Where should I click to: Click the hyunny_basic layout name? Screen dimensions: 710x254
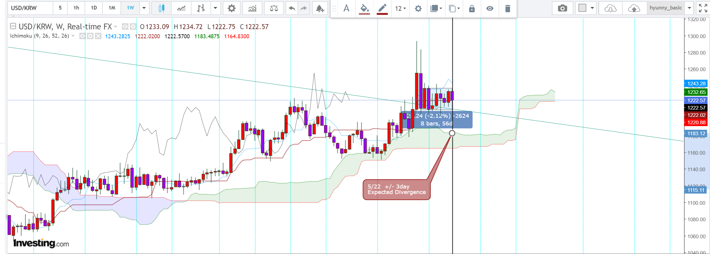tap(666, 8)
